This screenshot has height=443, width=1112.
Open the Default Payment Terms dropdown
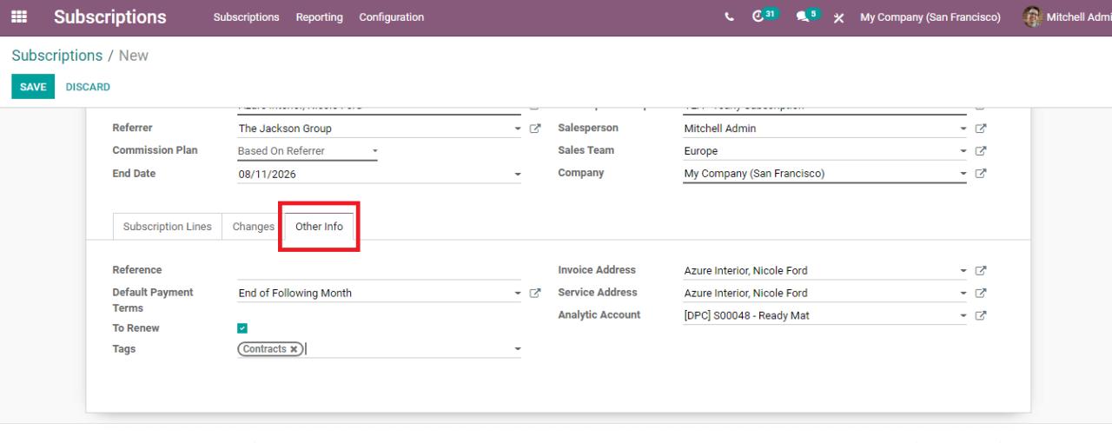pyautogui.click(x=518, y=294)
